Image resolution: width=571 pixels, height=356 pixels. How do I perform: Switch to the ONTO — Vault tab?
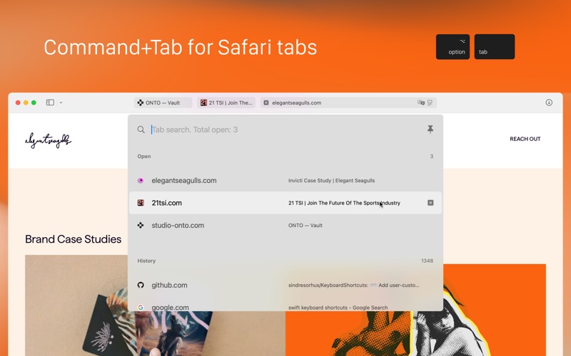163,103
